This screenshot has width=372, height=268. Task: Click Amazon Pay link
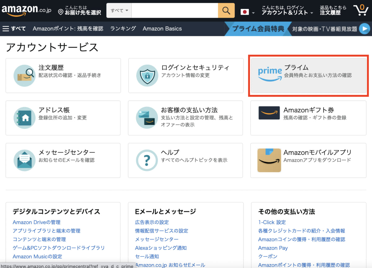(x=273, y=248)
